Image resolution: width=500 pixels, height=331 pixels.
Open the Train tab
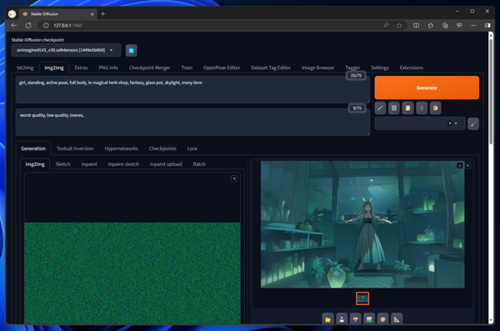(x=187, y=68)
